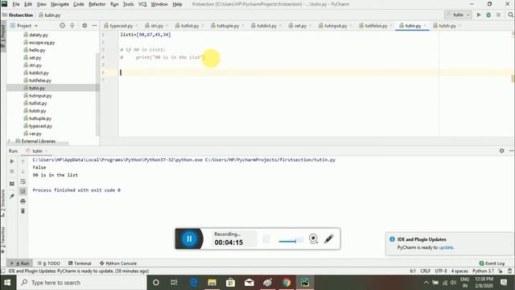Select escape.sq.py in project tree
The height and width of the screenshot is (290, 515).
(42, 43)
